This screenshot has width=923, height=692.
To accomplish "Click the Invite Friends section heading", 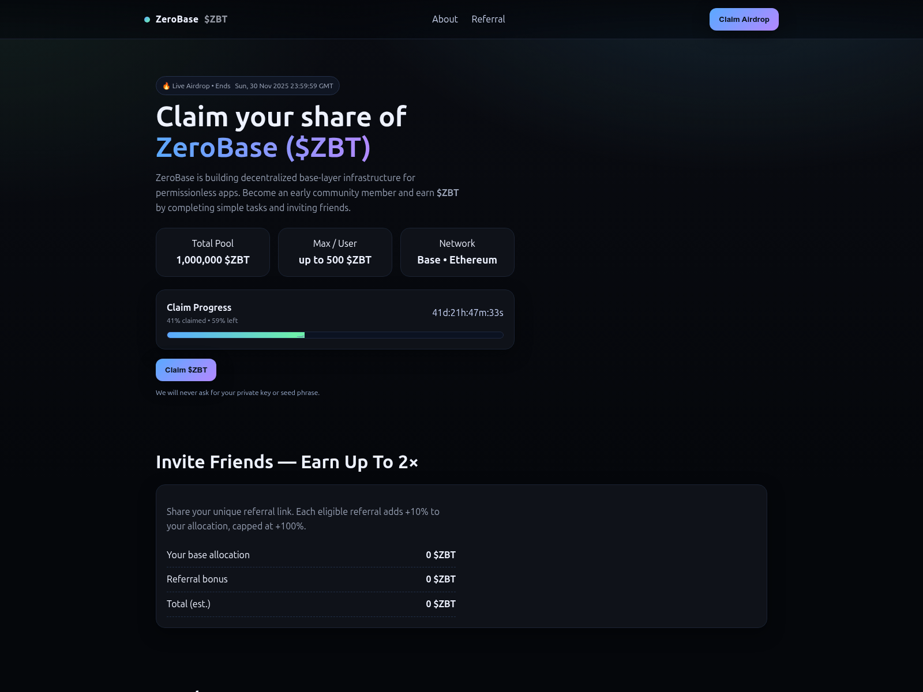I will point(287,462).
